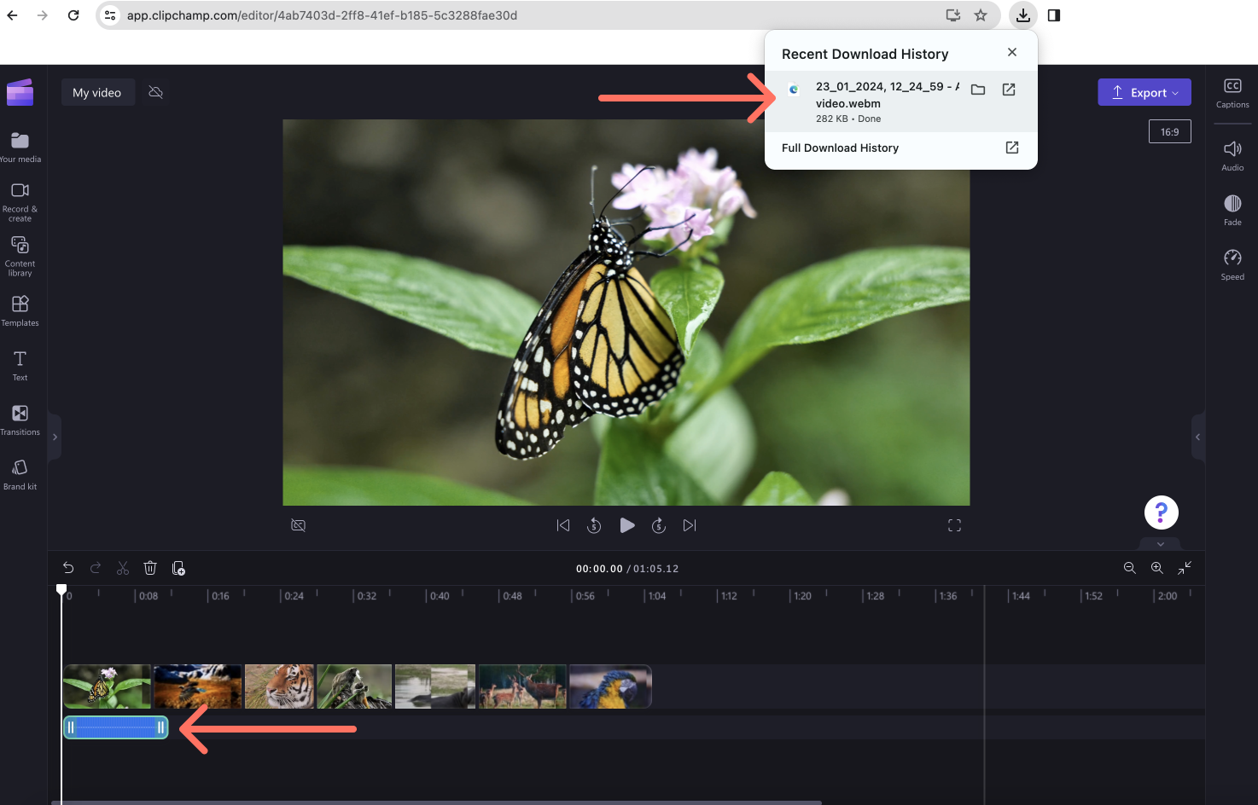Open the Captions panel
This screenshot has width=1258, height=805.
pos(1232,93)
